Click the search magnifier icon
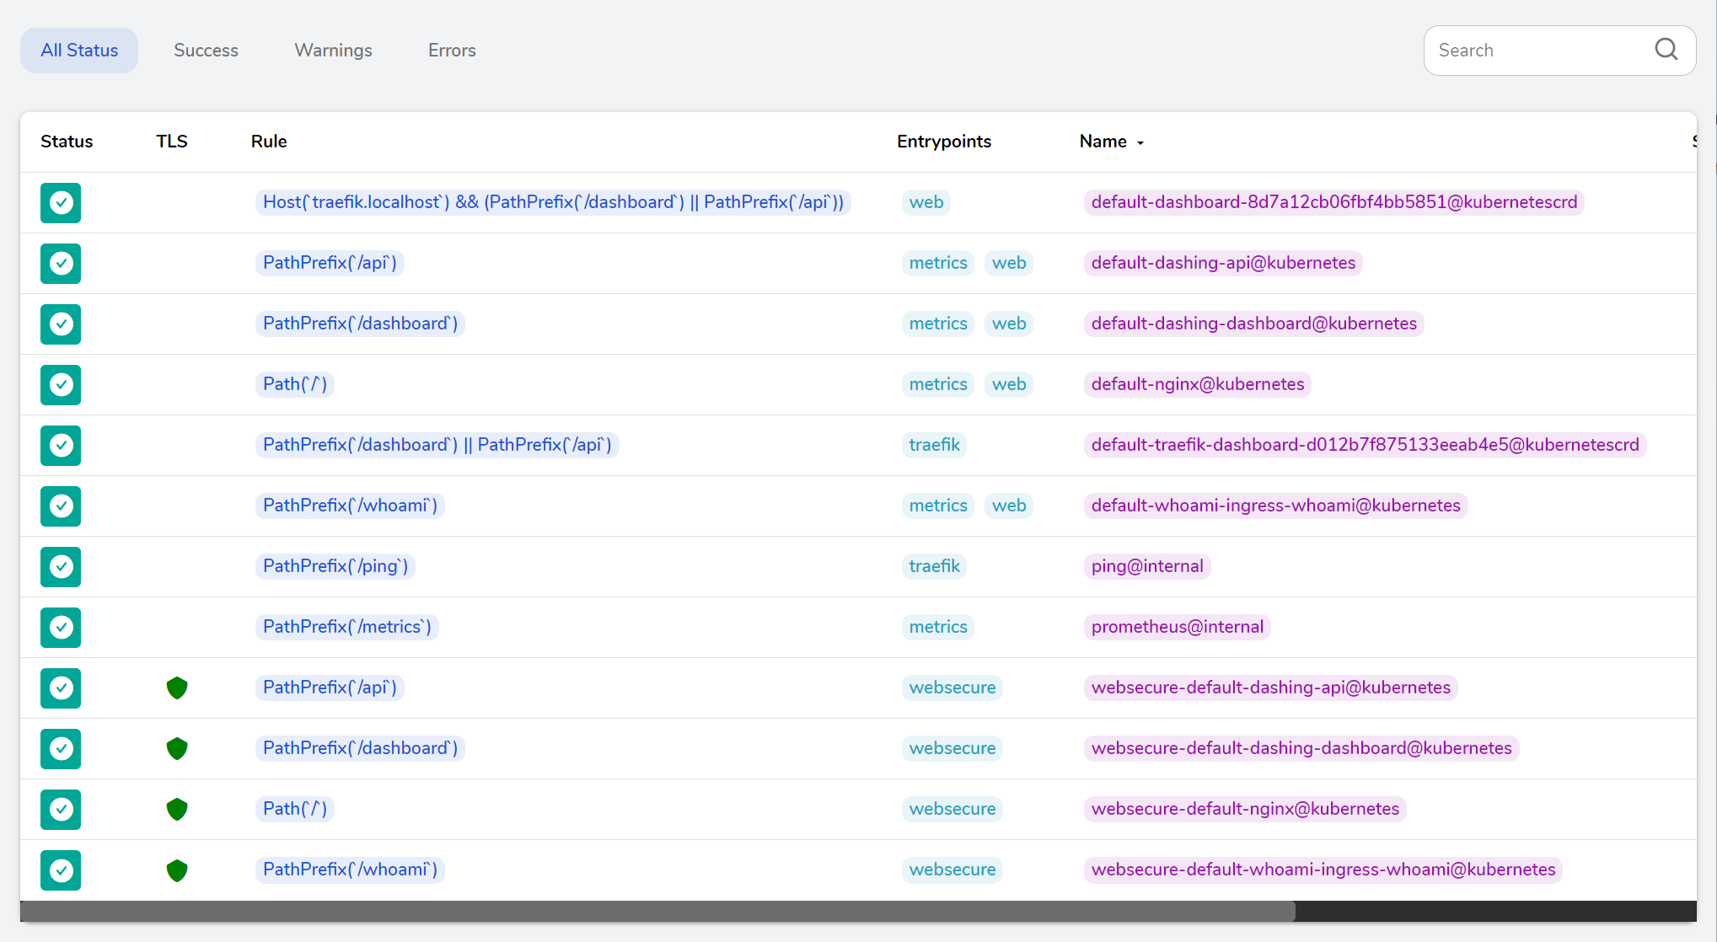The height and width of the screenshot is (942, 1717). (1666, 50)
